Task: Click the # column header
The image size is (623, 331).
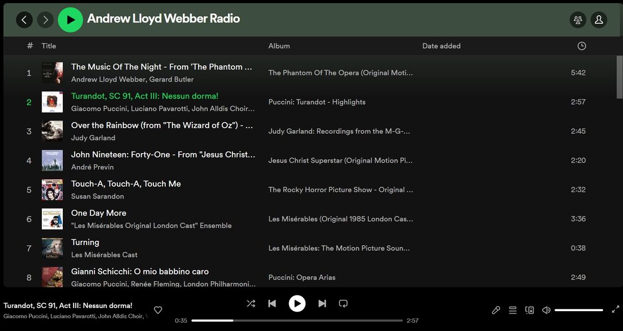Action: (30, 45)
